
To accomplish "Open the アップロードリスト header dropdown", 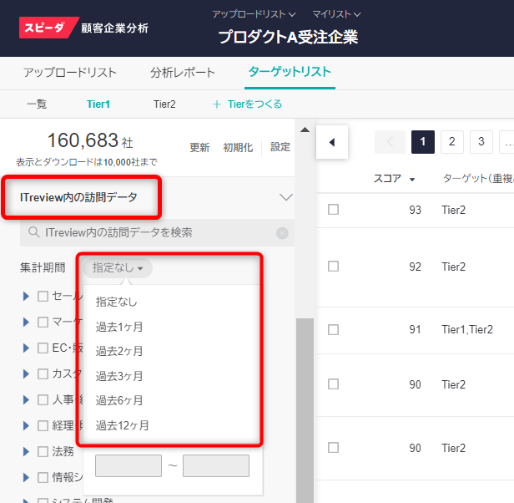I will [254, 14].
